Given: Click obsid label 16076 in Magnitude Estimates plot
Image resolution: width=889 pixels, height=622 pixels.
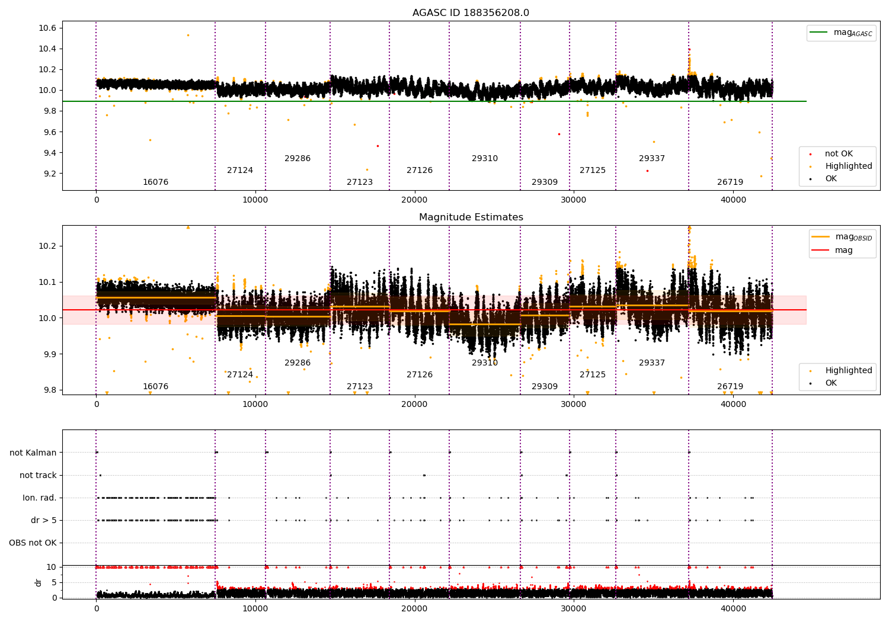Looking at the screenshot, I should coord(155,387).
